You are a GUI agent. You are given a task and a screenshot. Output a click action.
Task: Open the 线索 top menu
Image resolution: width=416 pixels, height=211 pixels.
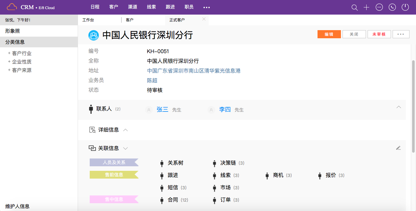151,7
